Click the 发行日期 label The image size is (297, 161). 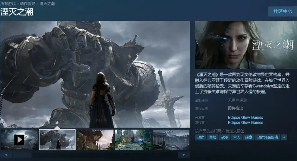point(202,108)
